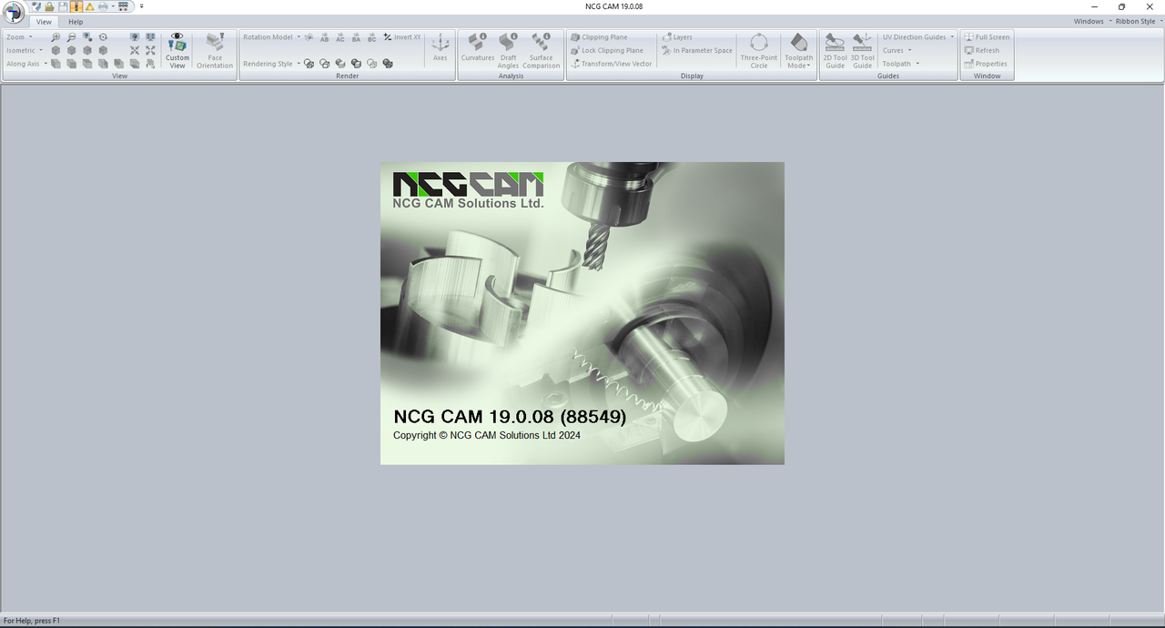This screenshot has width=1165, height=628.
Task: Expand the Toolpath dropdown in Guides
Action: [901, 64]
